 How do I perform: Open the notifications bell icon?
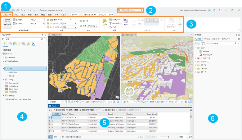[x=214, y=10]
